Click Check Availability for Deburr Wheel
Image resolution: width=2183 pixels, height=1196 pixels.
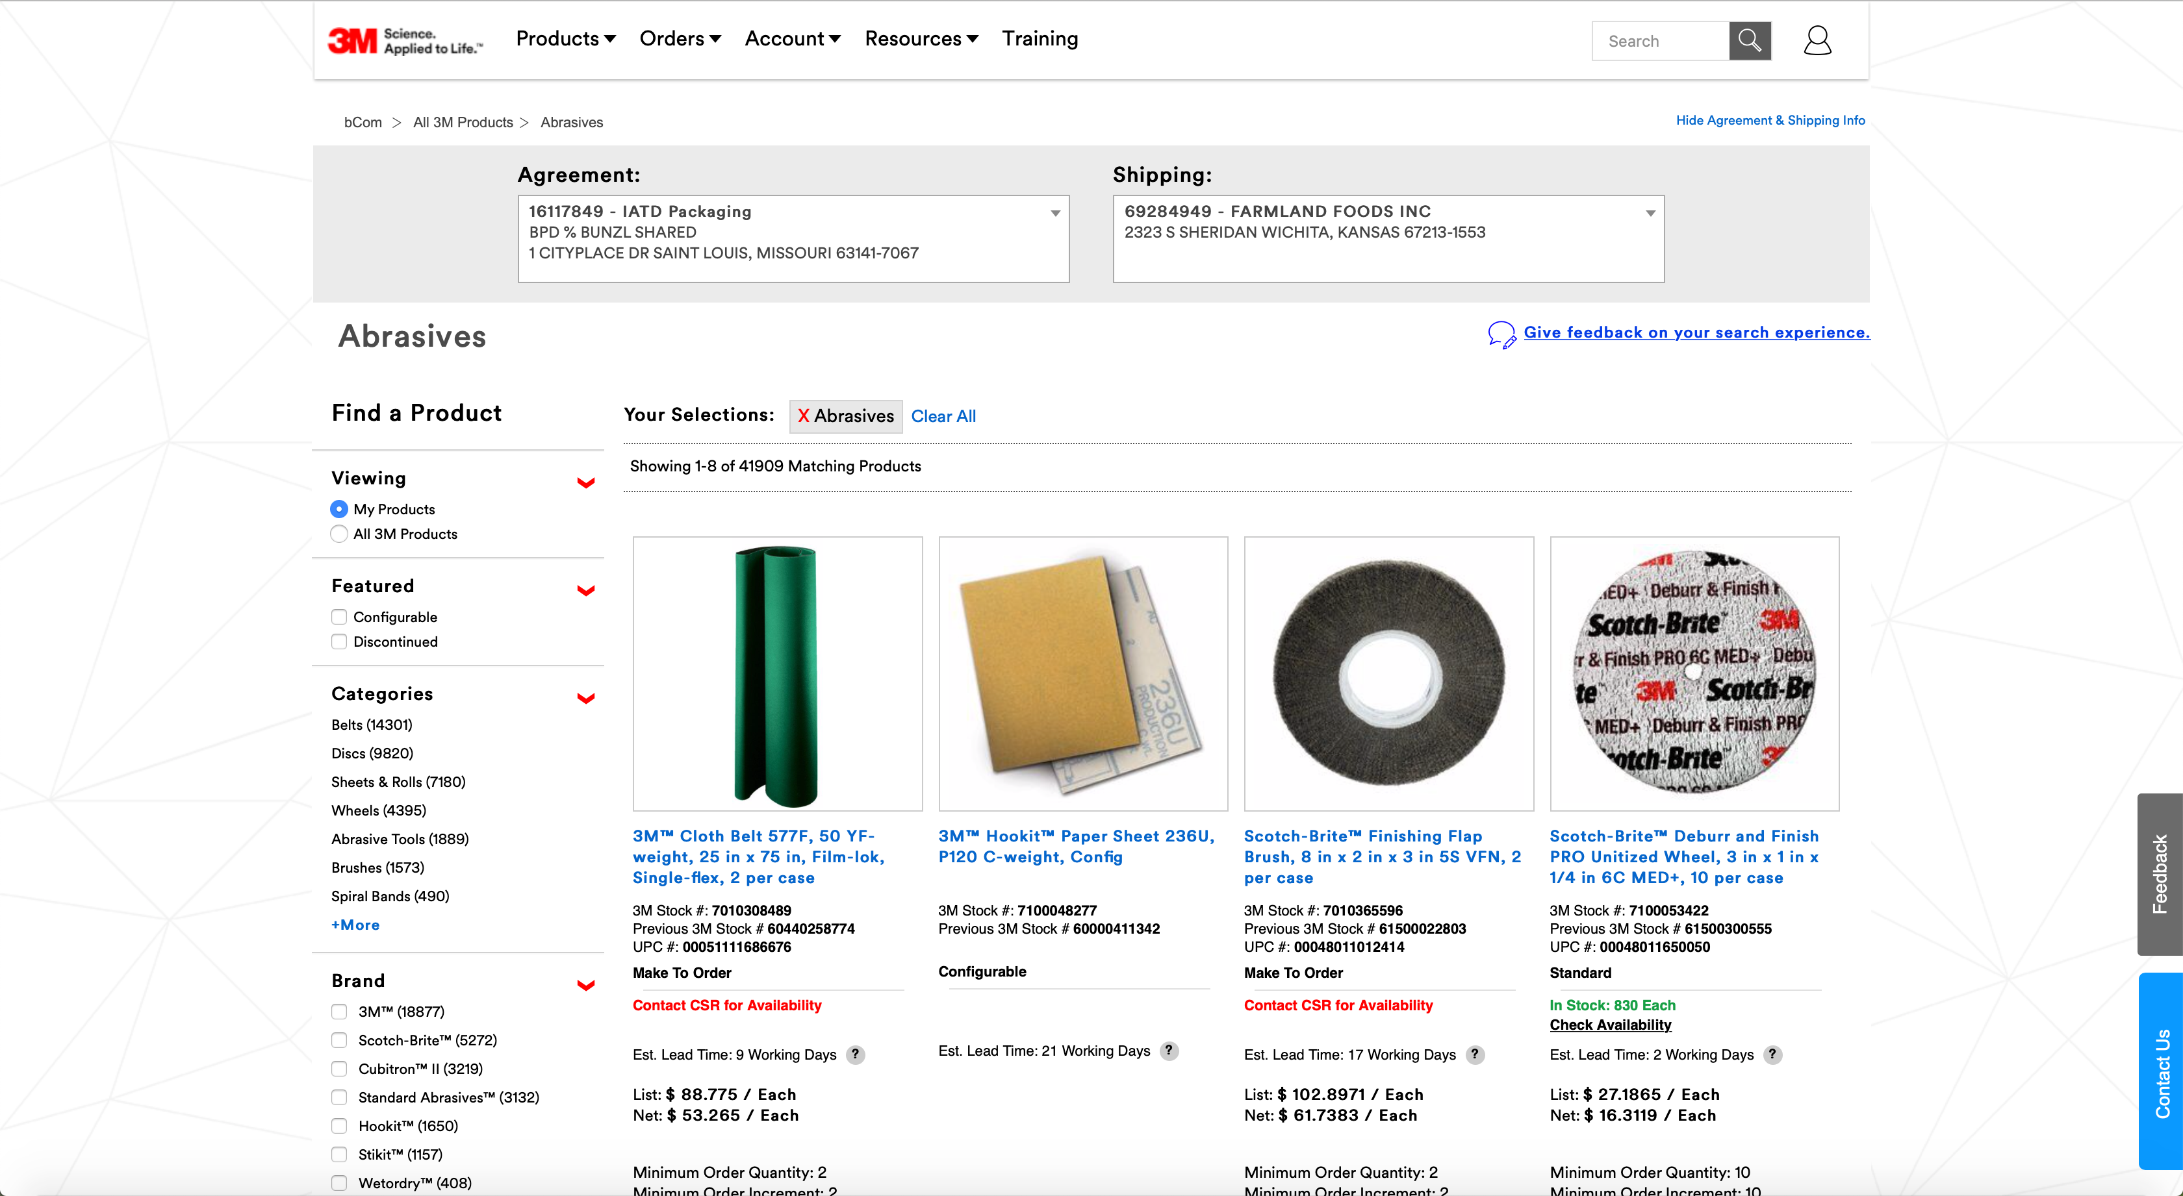(x=1610, y=1025)
